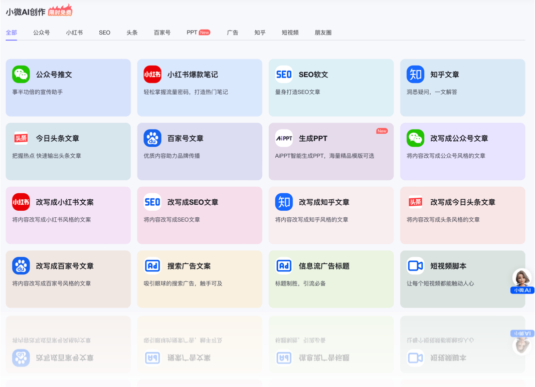Click the text 吸引眼球的搜索广告，触手可及
Image resolution: width=535 pixels, height=387 pixels.
(183, 283)
